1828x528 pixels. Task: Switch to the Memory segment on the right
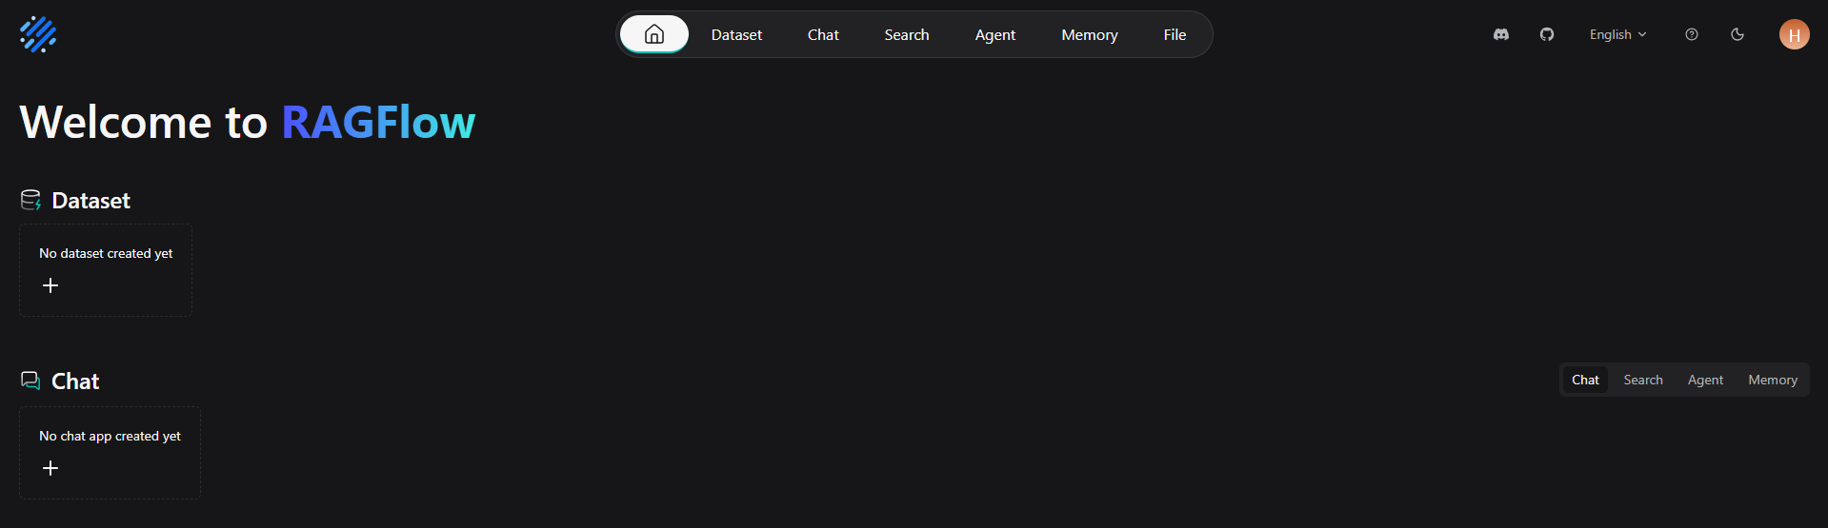click(x=1773, y=380)
